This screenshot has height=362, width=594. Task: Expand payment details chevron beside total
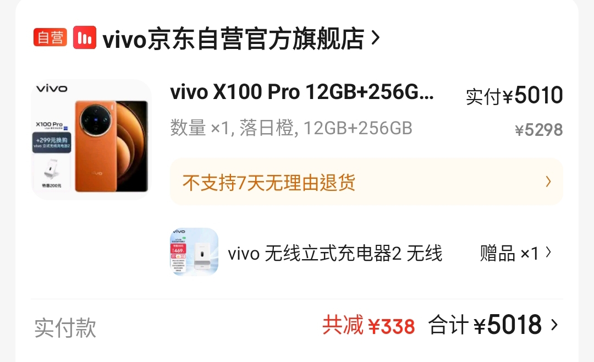click(554, 325)
